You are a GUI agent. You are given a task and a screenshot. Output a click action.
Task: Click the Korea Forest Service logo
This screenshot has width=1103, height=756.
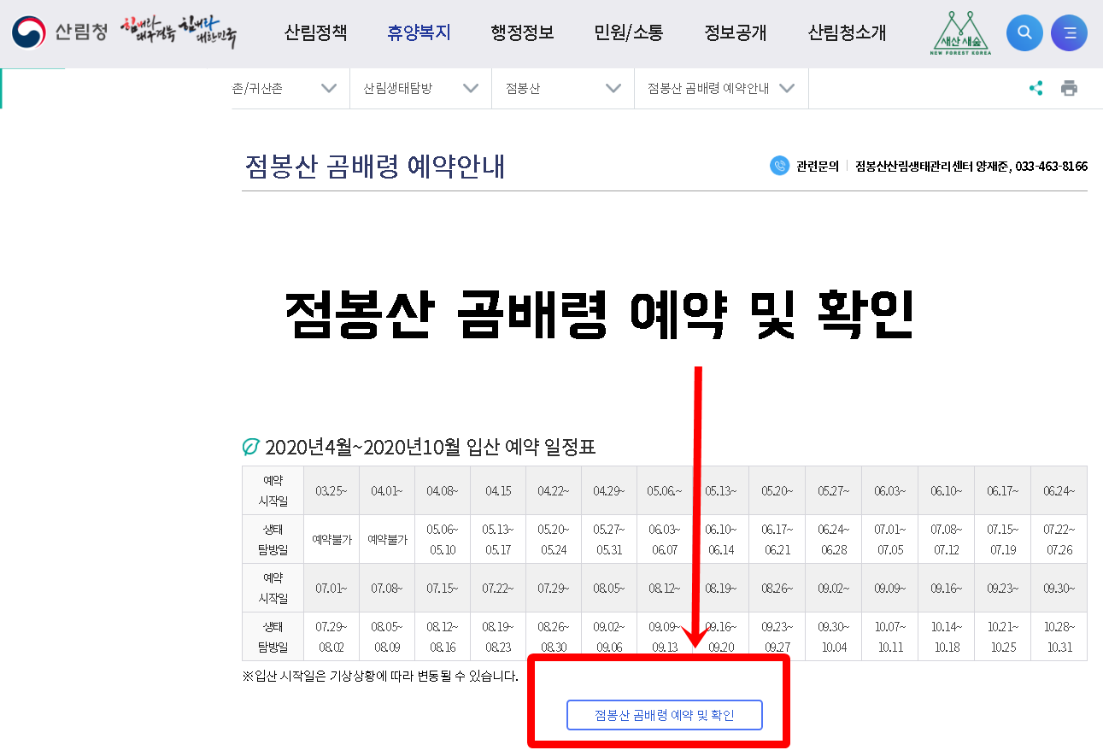pos(60,33)
